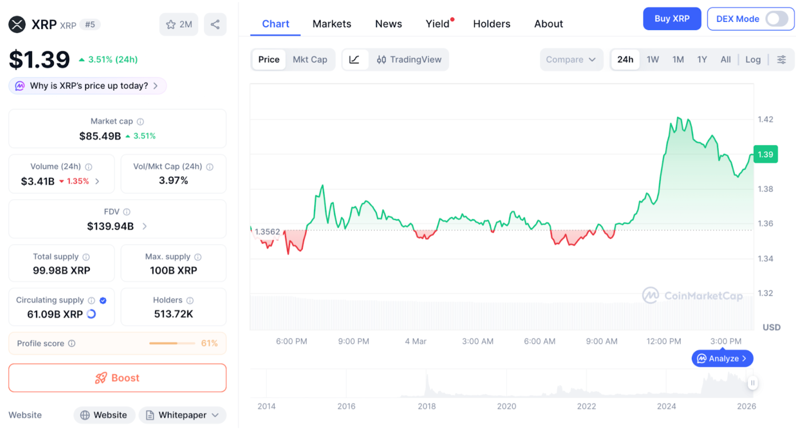The height and width of the screenshot is (431, 796).
Task: Open the Holders tab
Action: click(491, 24)
